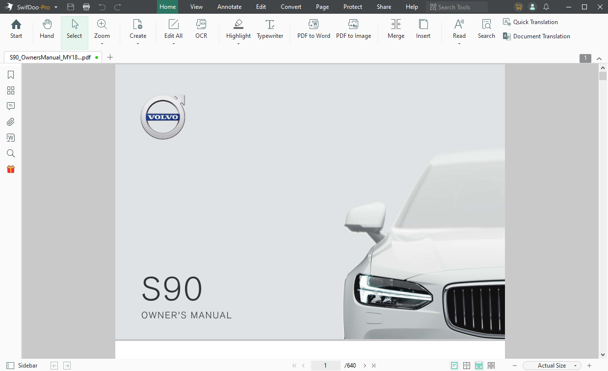
Task: Expand the Highlight dropdown arrow
Action: click(238, 44)
